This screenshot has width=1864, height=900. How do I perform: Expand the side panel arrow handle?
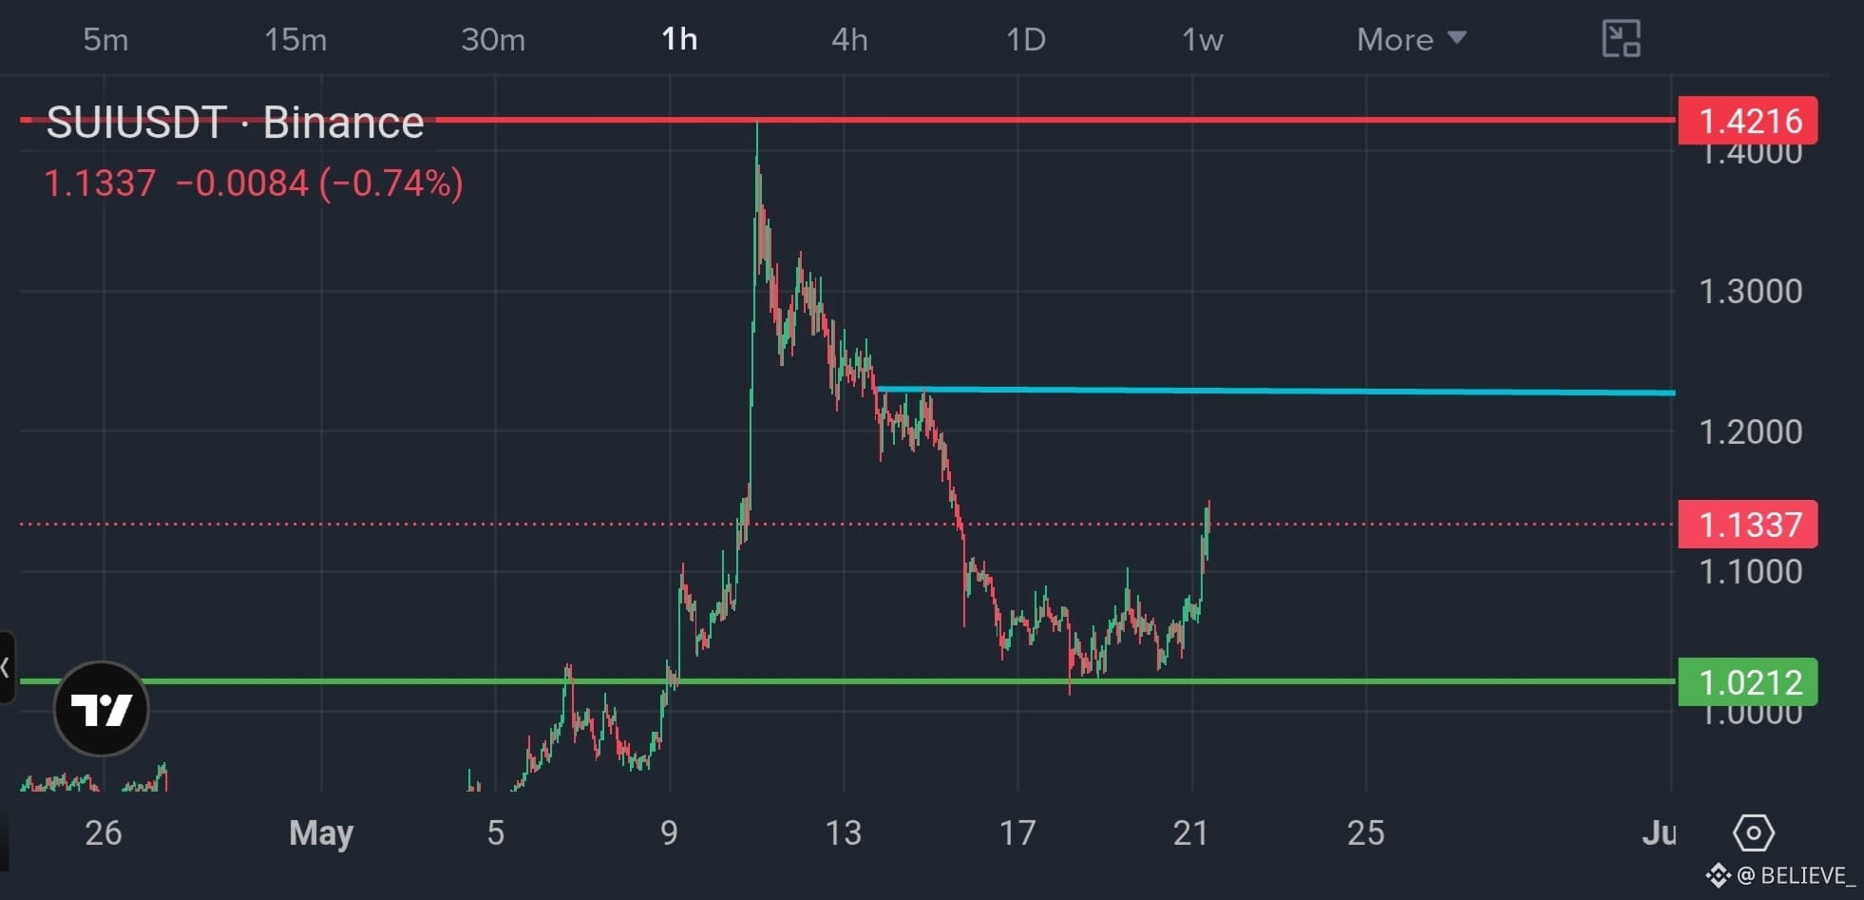tap(6, 667)
